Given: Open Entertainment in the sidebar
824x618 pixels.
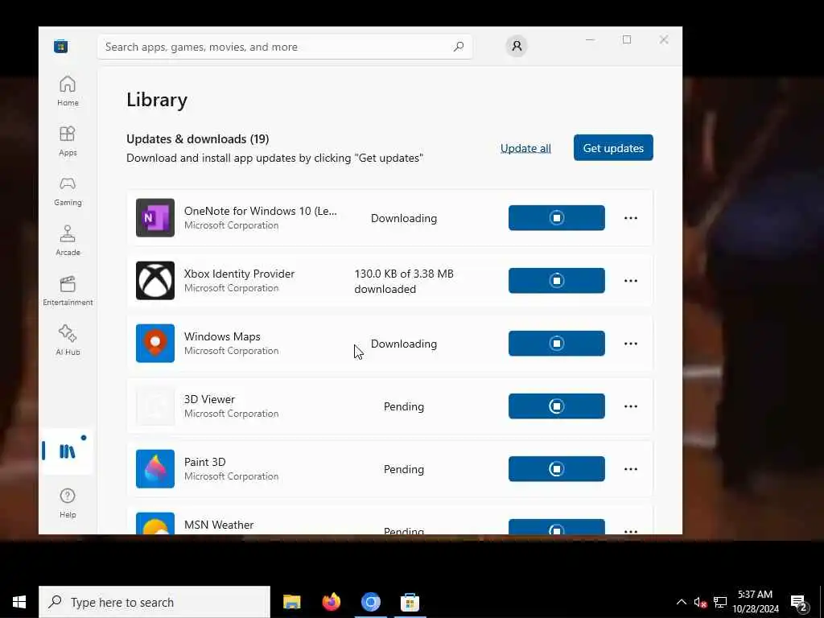Looking at the screenshot, I should [68, 290].
